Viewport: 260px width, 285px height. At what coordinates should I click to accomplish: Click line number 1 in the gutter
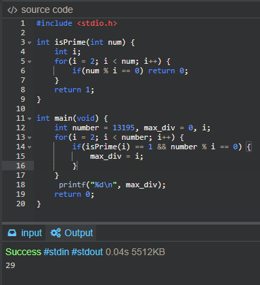click(x=23, y=23)
